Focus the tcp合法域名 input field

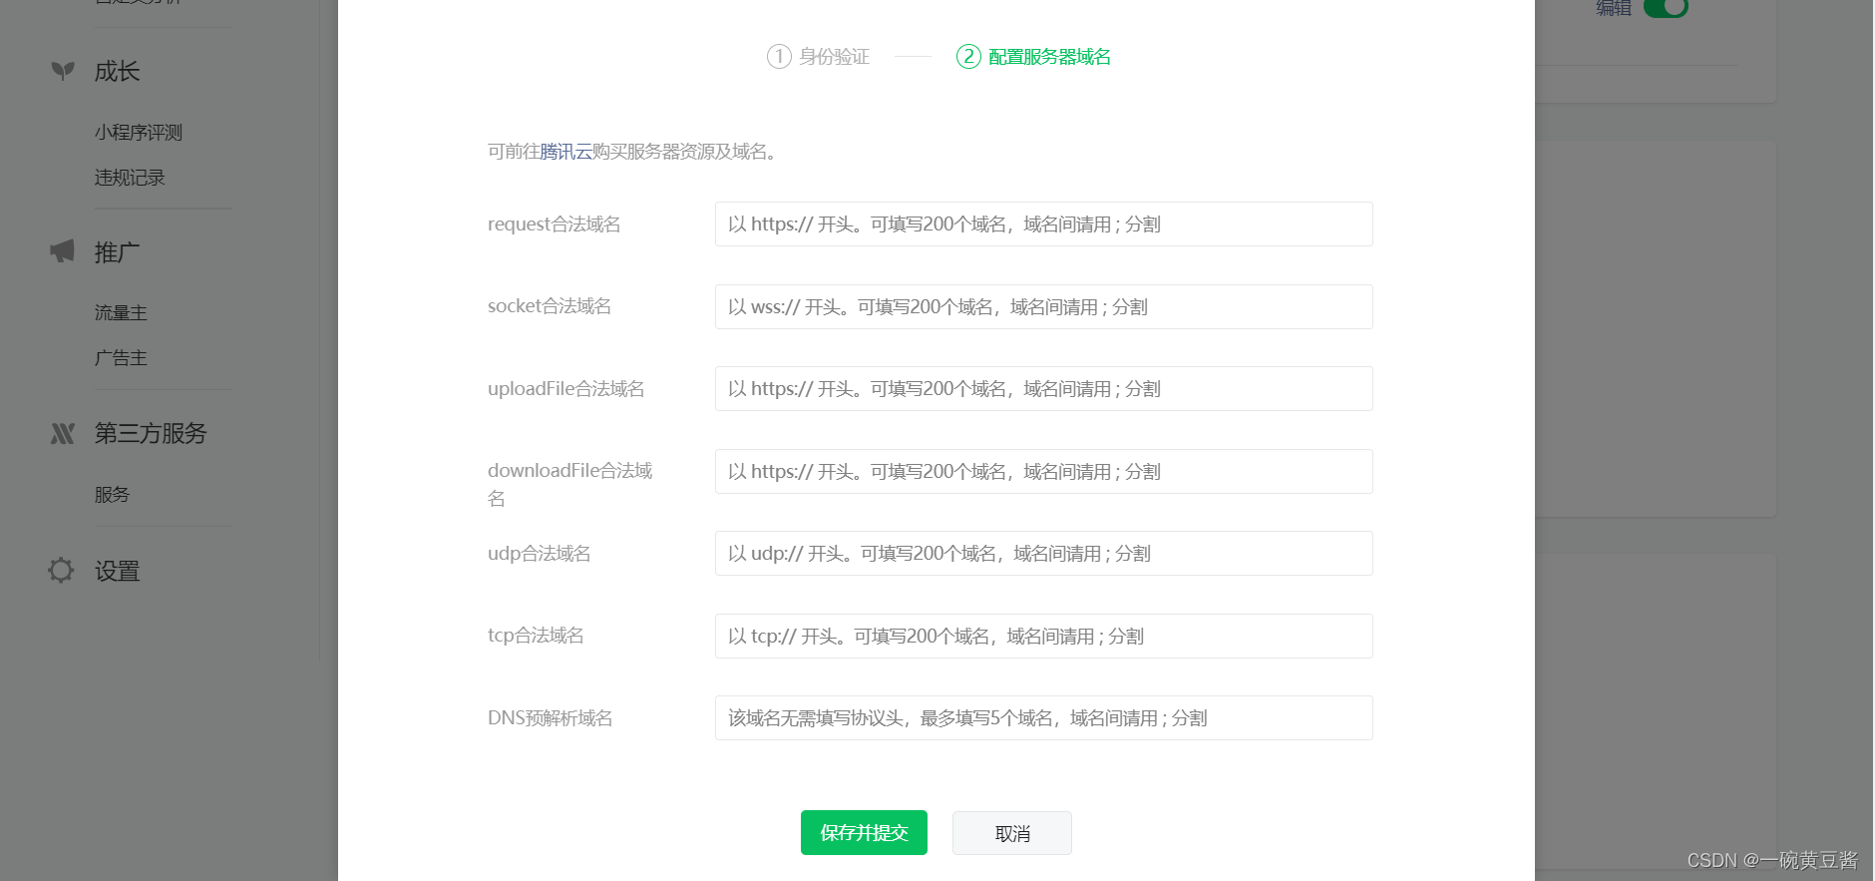(x=1044, y=637)
